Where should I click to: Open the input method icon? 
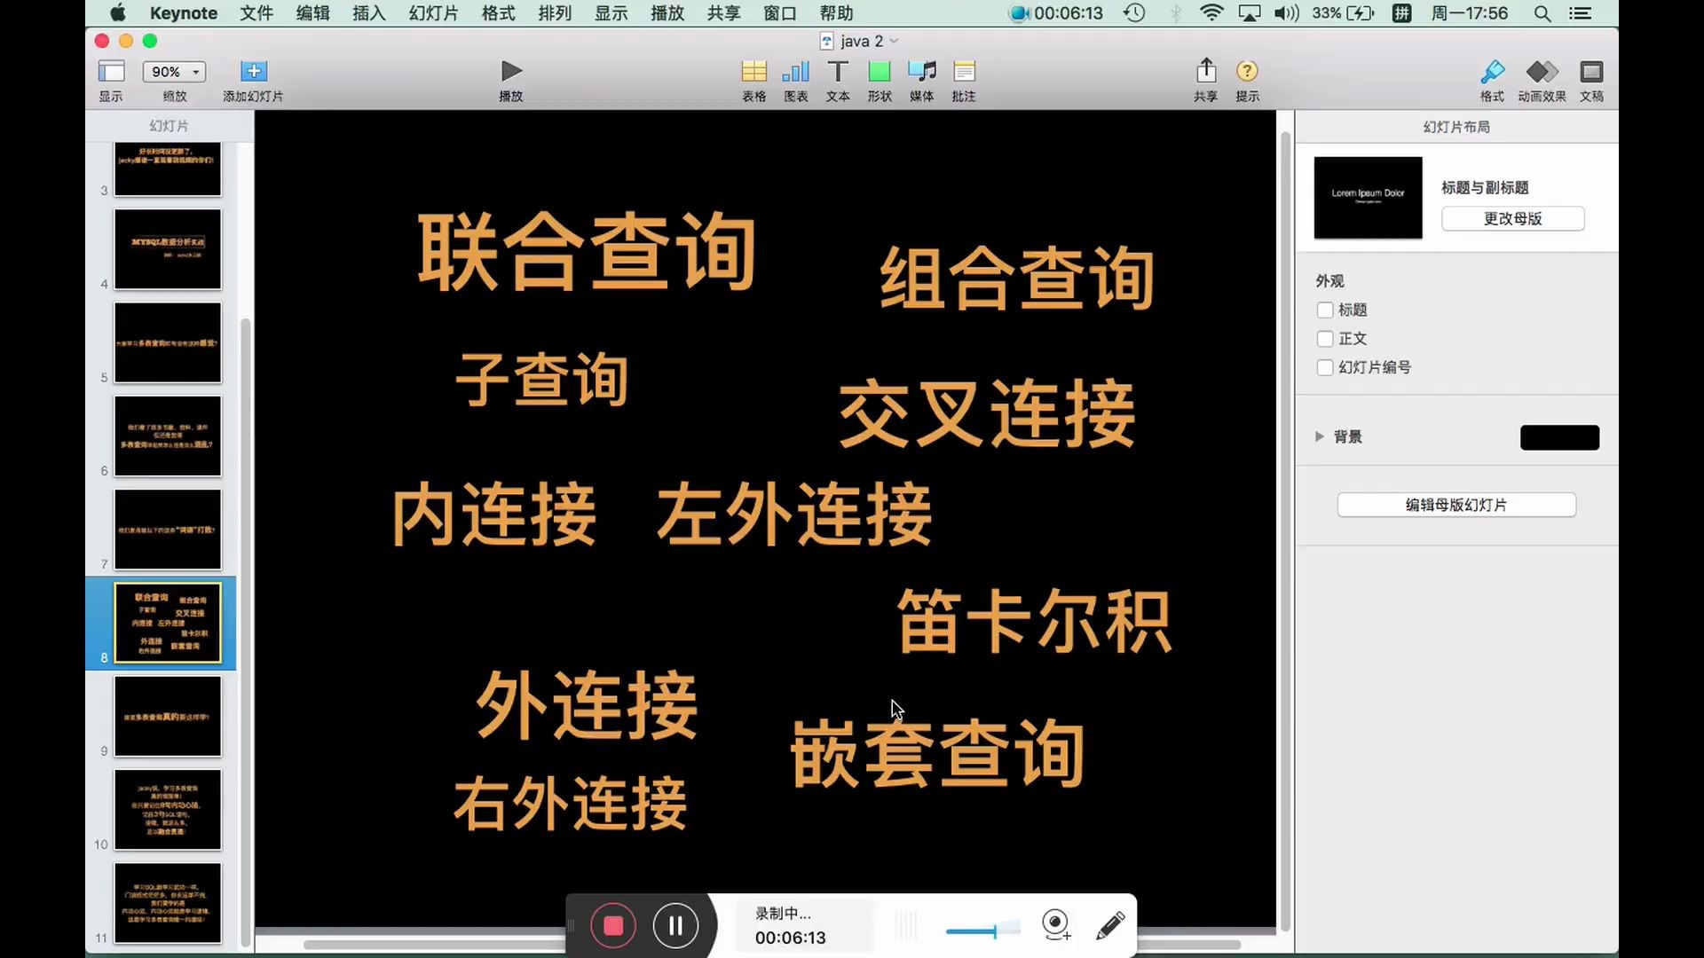(x=1402, y=13)
